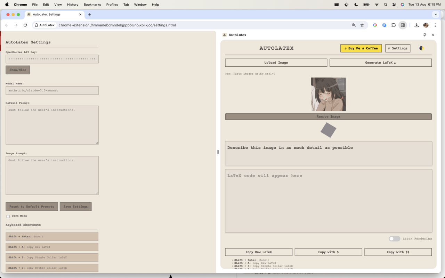
Task: Toggle the dark mode moon icon in AutoLatex panel
Action: (421, 48)
